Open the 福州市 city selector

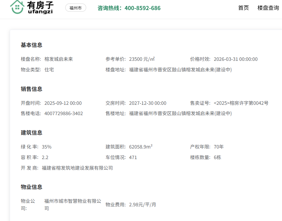click(x=76, y=8)
